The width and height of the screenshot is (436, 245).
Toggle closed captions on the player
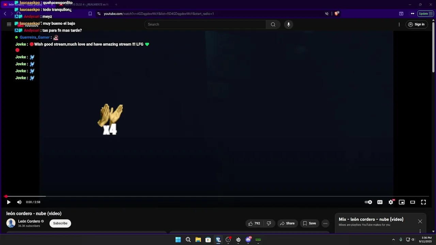coord(380,202)
